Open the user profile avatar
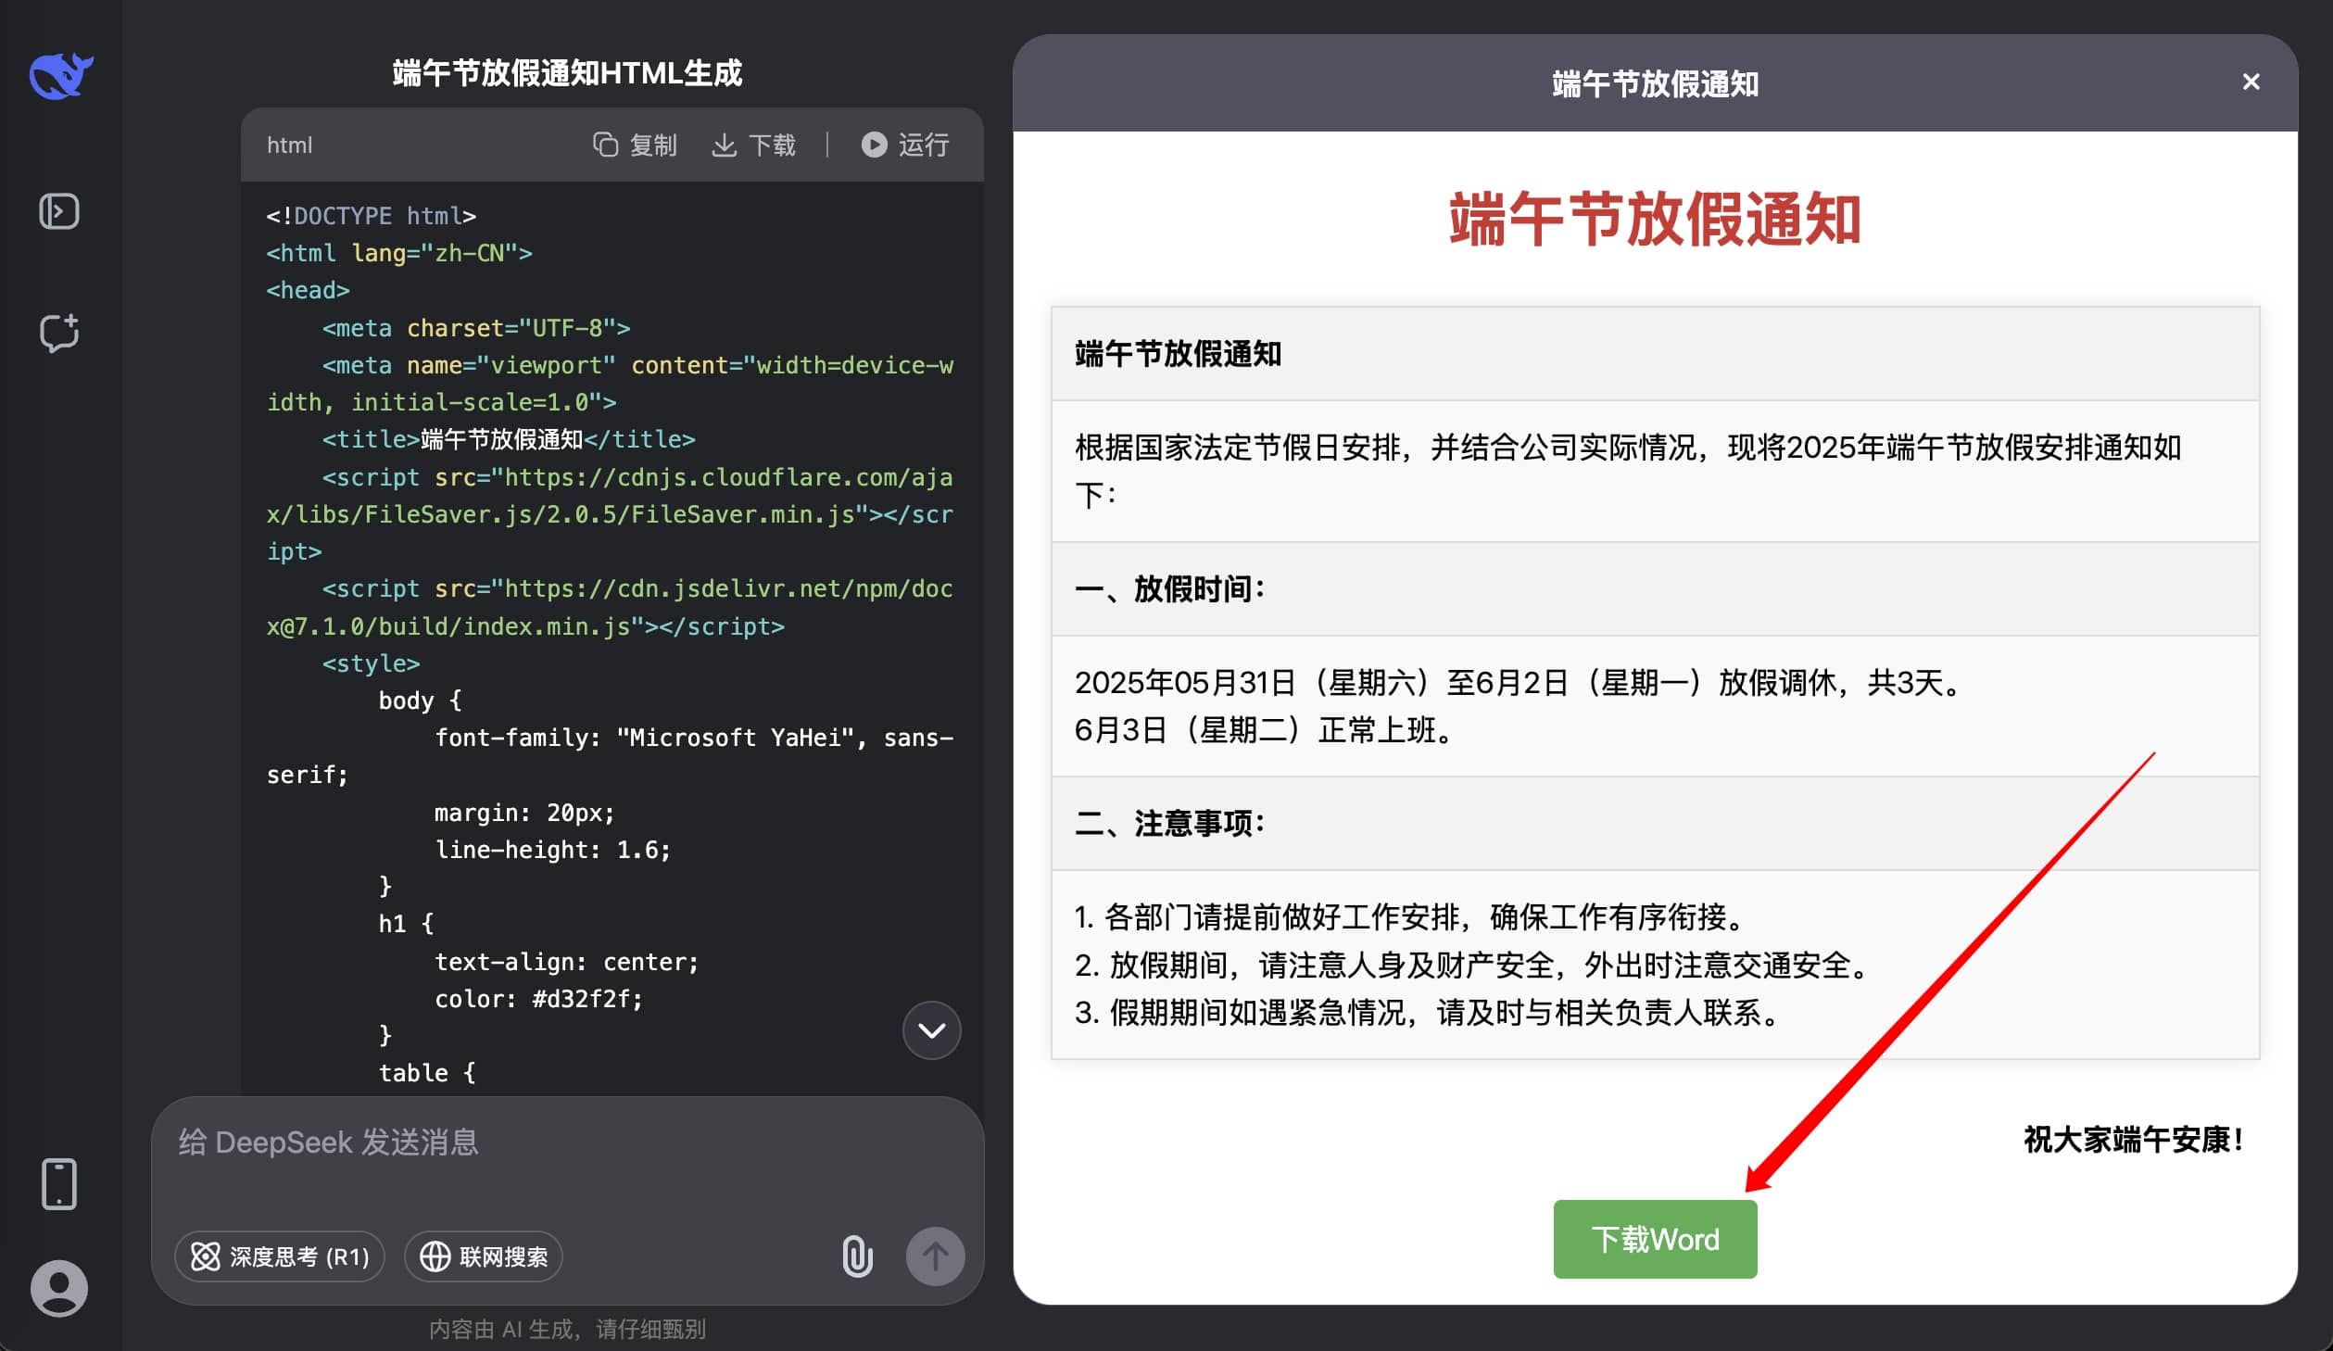2333x1351 pixels. coord(59,1288)
